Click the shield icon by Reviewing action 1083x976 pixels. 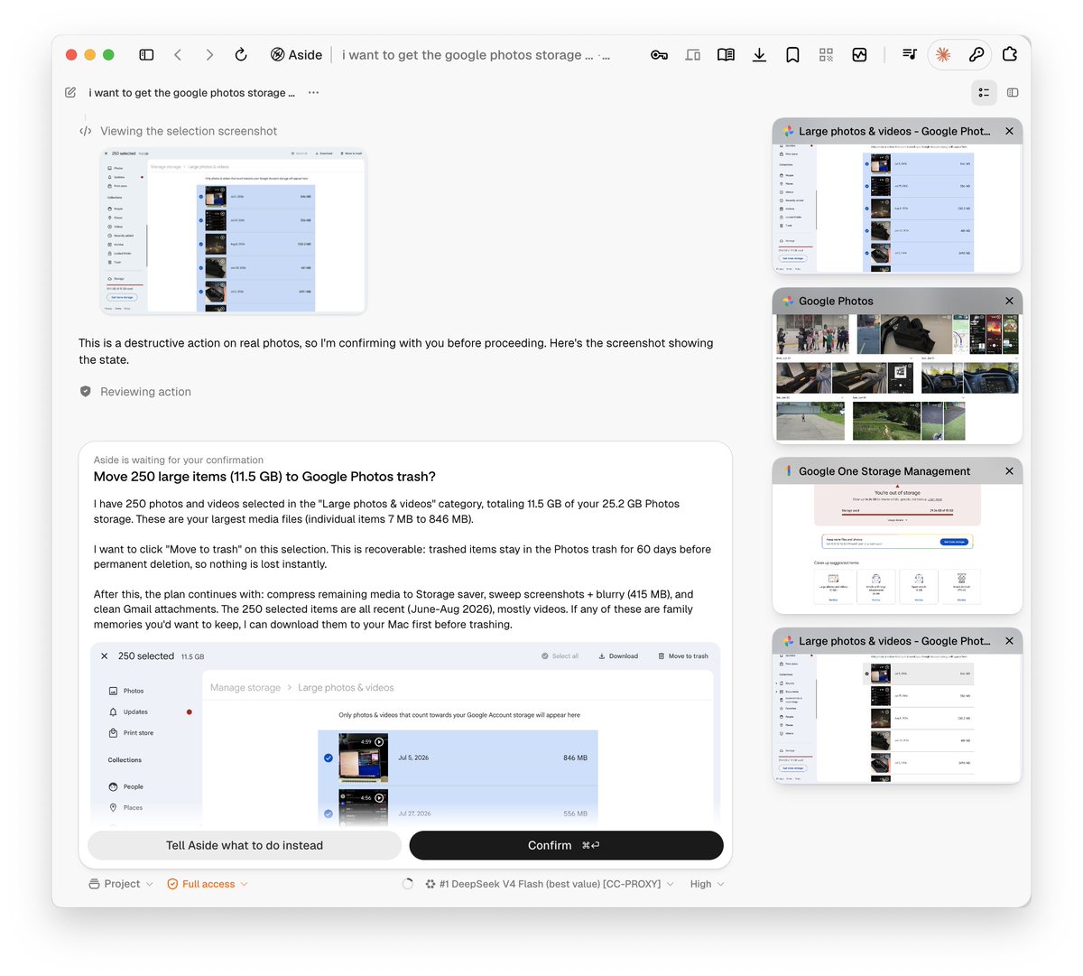click(86, 392)
